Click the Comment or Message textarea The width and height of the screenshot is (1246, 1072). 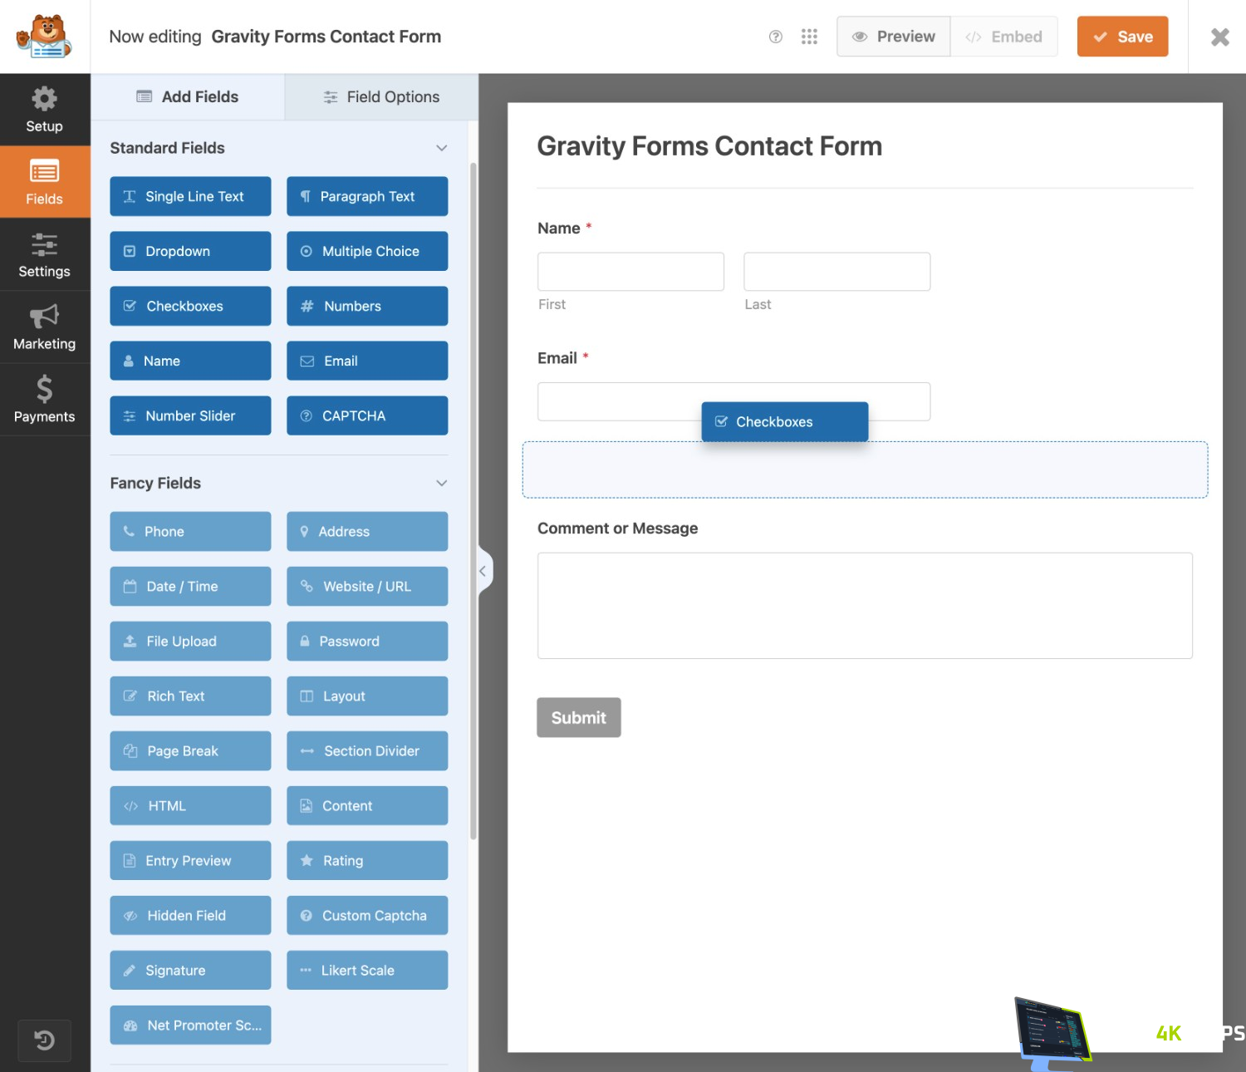pyautogui.click(x=865, y=606)
